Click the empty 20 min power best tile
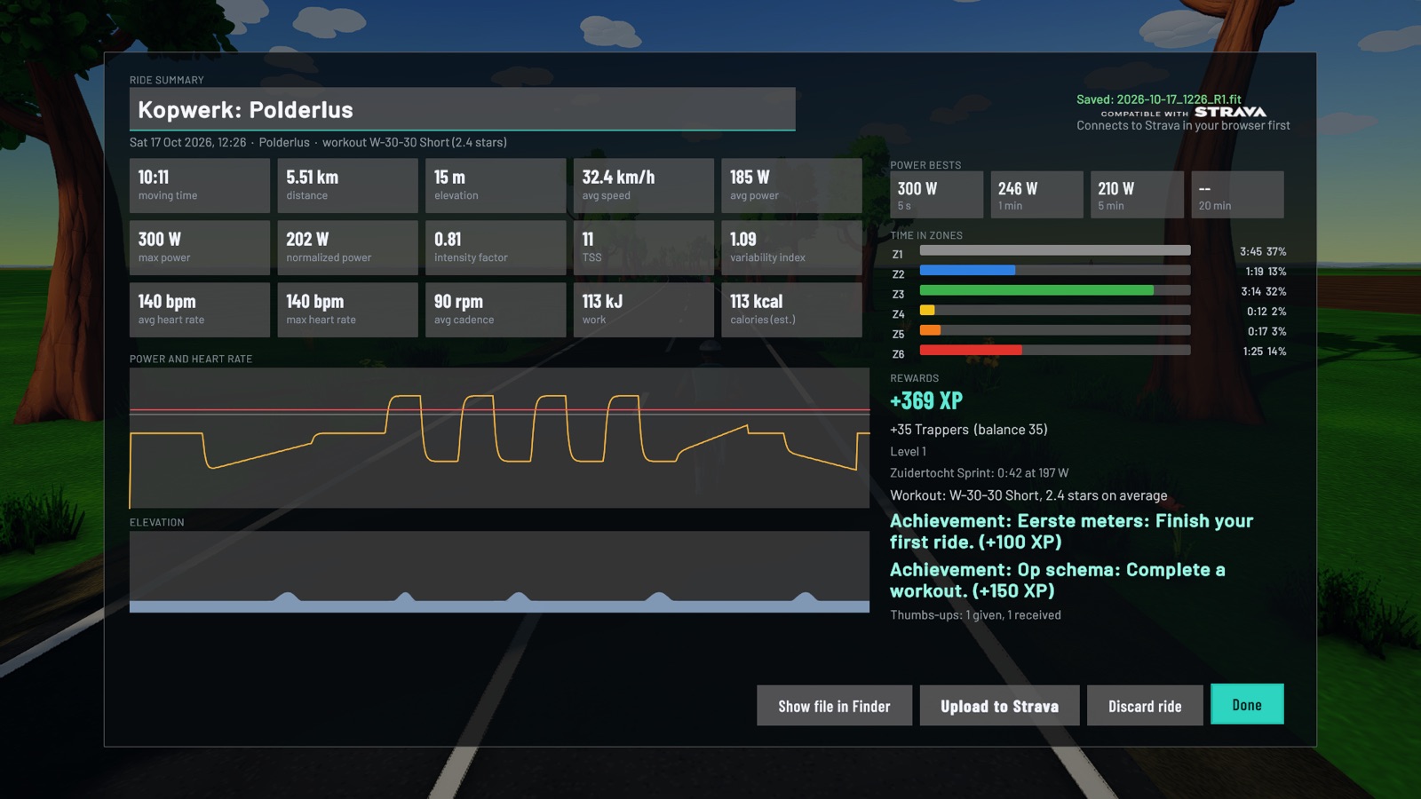This screenshot has width=1421, height=799. coord(1237,194)
